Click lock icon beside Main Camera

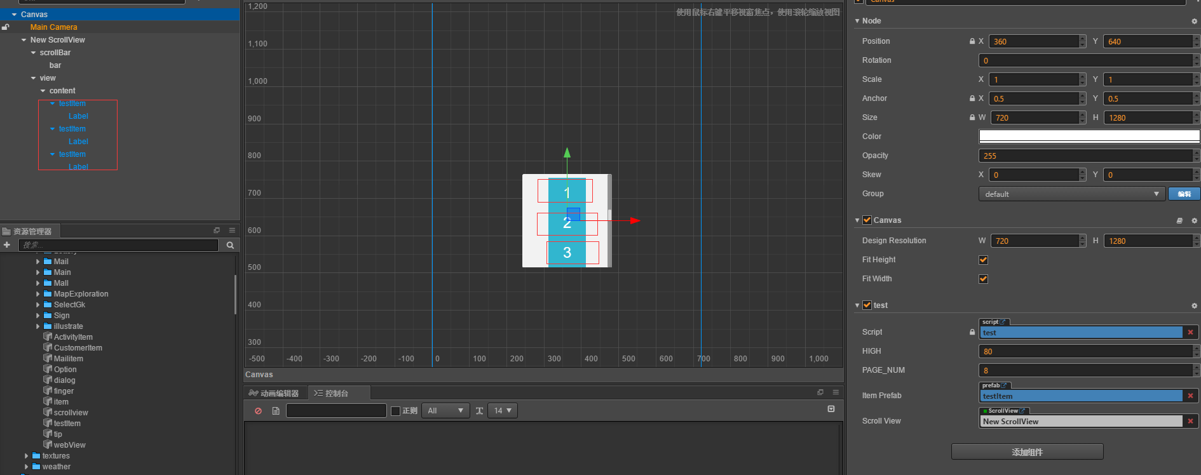[6, 27]
